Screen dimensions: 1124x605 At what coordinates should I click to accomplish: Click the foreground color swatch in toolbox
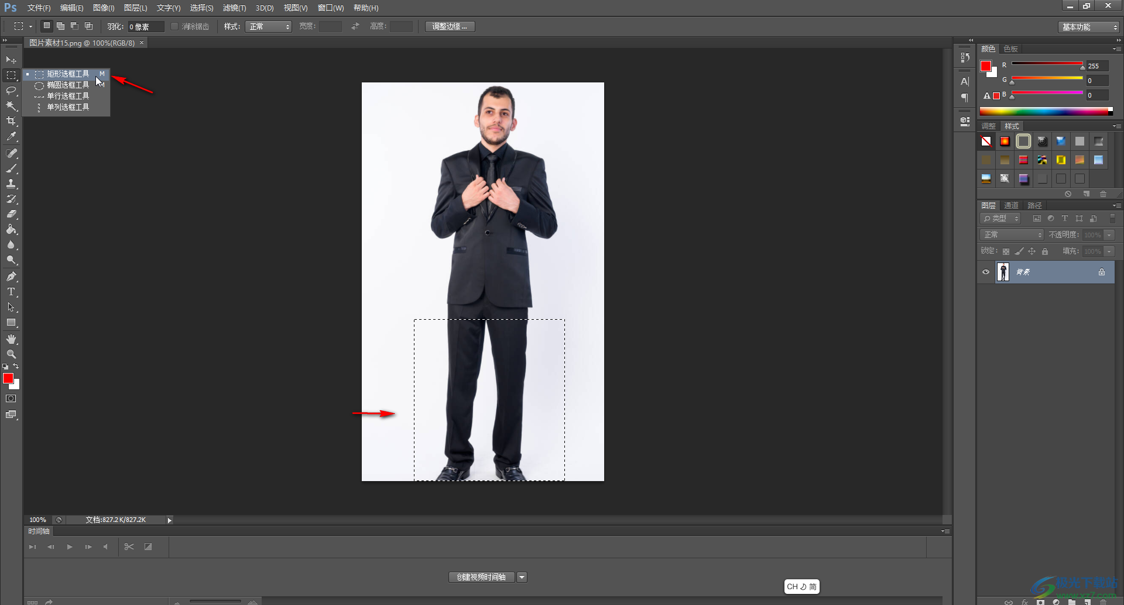(x=8, y=378)
